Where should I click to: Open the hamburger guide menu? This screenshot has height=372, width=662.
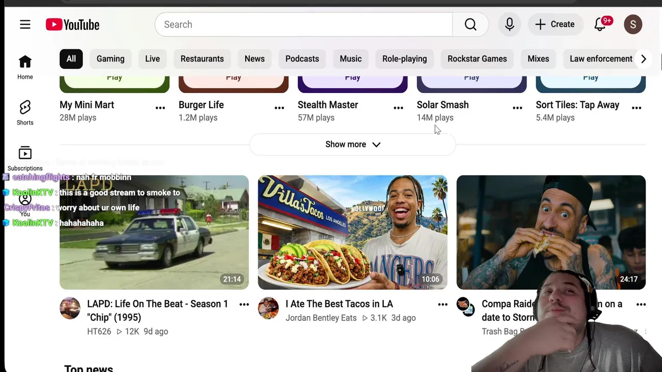25,24
